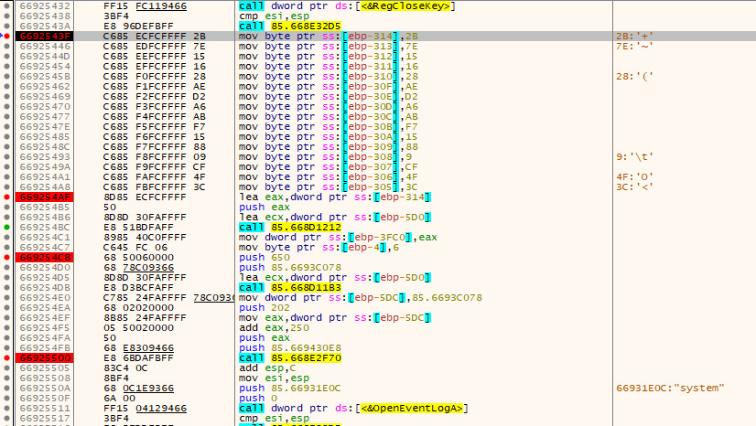756x426 pixels.
Task: Select opcode bytes E8 6BDAFBFF
Action: [138, 358]
